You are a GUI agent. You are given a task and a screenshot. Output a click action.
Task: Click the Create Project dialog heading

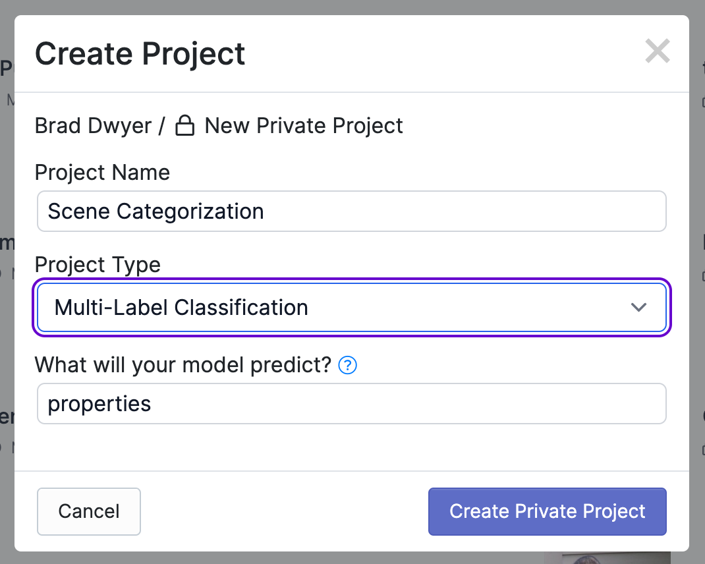click(140, 53)
